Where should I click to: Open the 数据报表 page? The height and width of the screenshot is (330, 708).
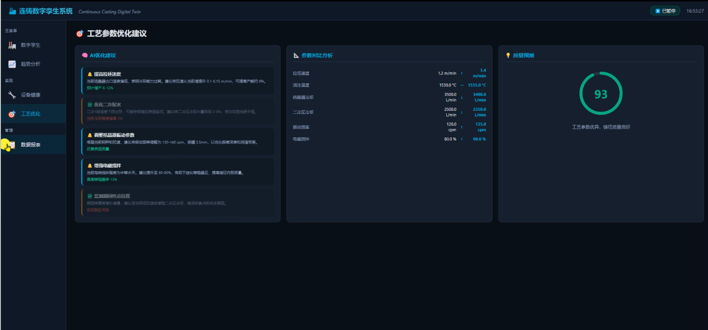pyautogui.click(x=33, y=145)
